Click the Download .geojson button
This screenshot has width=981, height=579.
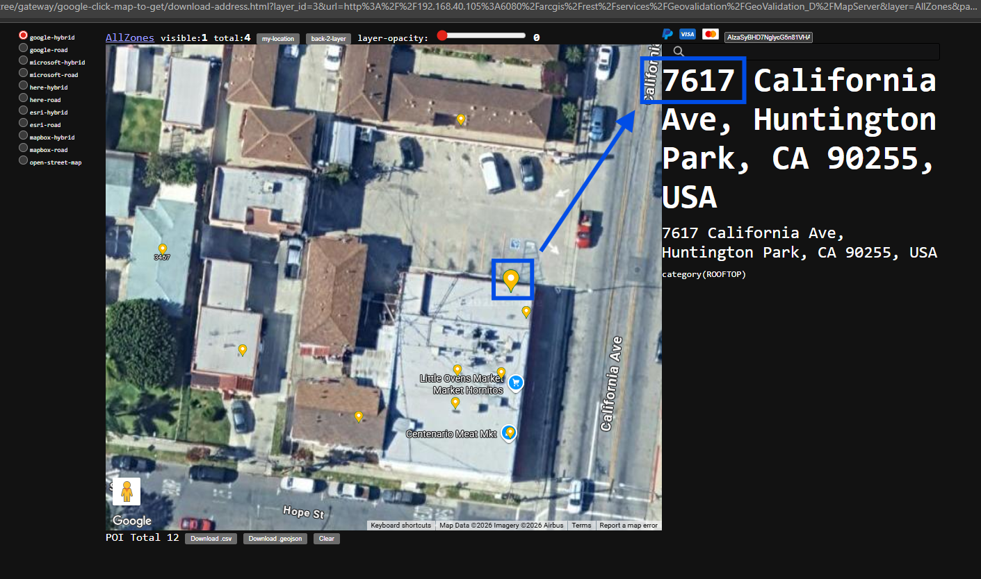[x=275, y=539]
